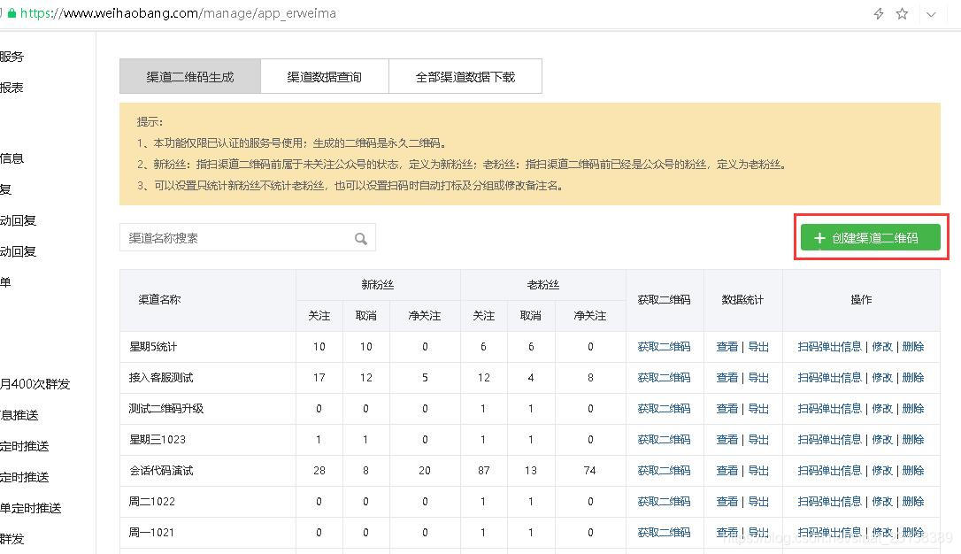Open 扫码弹出信息 for 测试二维码升级
The width and height of the screenshot is (961, 554).
point(830,409)
